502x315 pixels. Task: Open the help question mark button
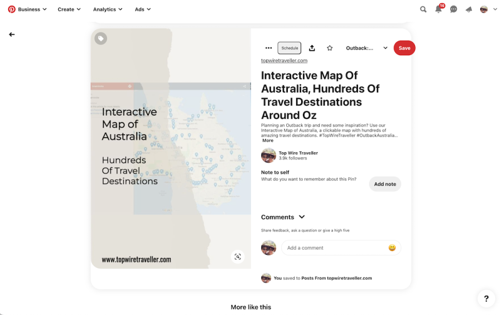point(486,299)
